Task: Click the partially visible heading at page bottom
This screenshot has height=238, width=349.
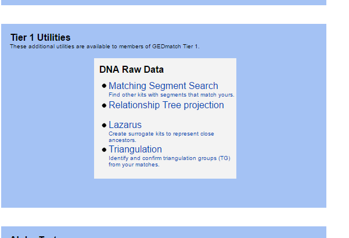Action: coord(33,236)
